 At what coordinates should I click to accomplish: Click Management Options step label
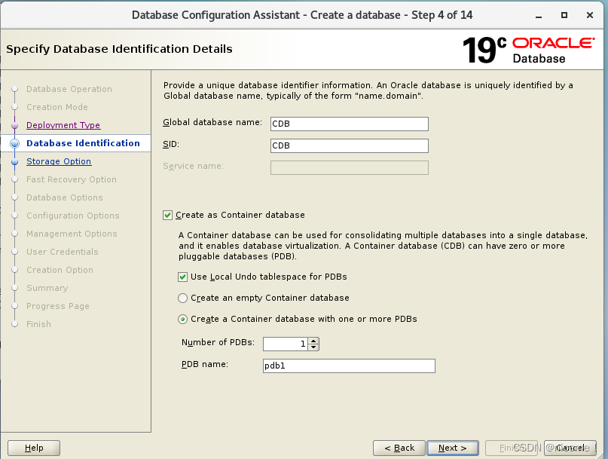72,234
